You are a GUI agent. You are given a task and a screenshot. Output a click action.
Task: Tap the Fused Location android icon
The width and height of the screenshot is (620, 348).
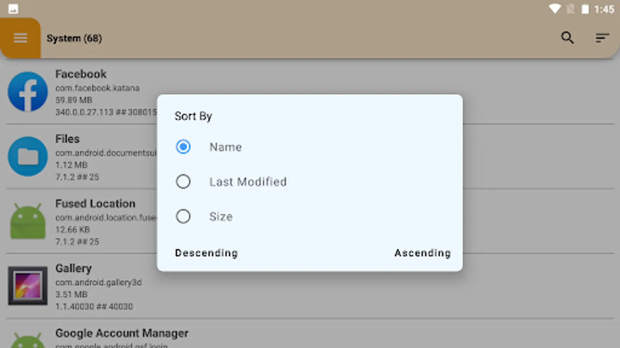[28, 221]
